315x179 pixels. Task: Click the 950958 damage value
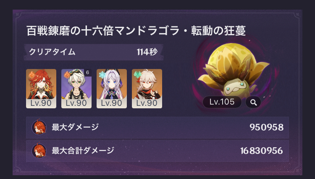[266, 128]
